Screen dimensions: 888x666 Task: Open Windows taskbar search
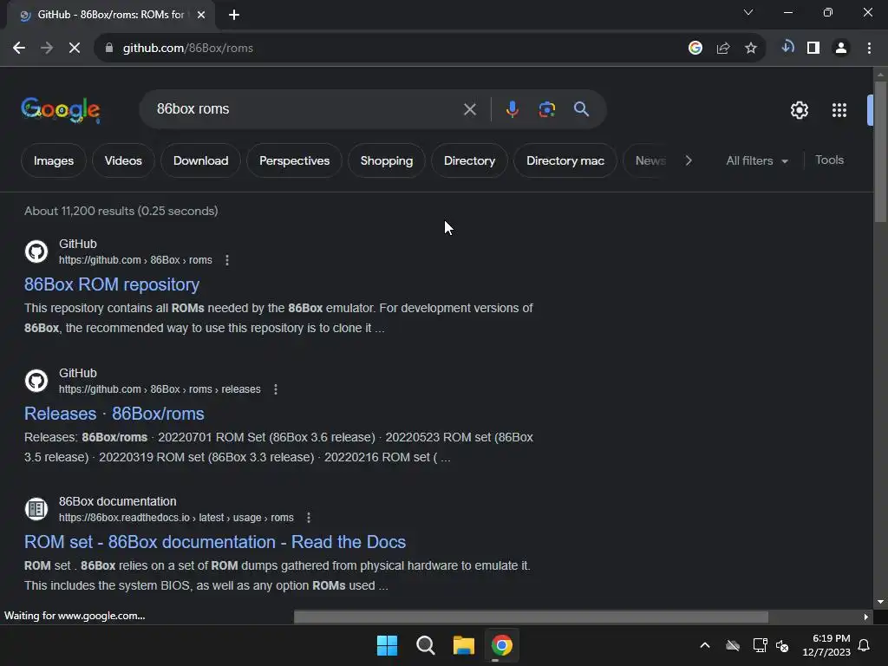425,645
